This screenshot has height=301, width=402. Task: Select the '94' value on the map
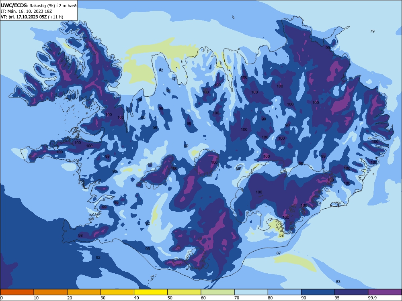pos(168,91)
